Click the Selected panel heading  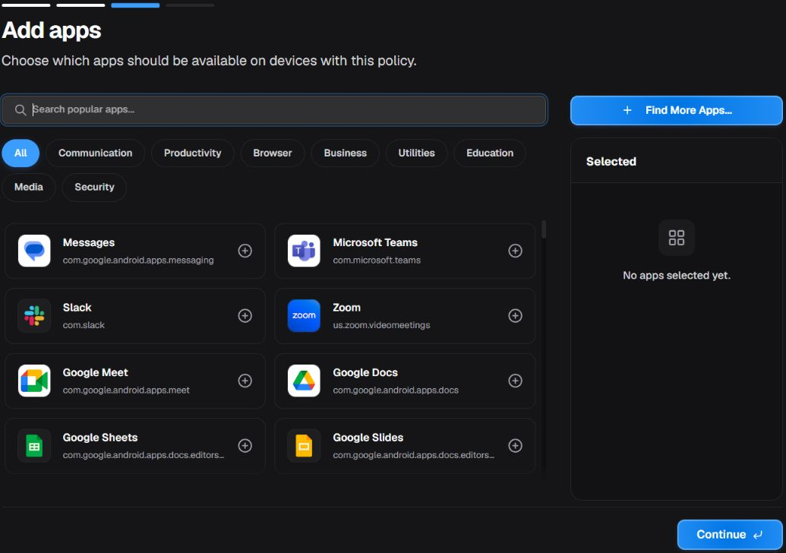[x=611, y=162]
